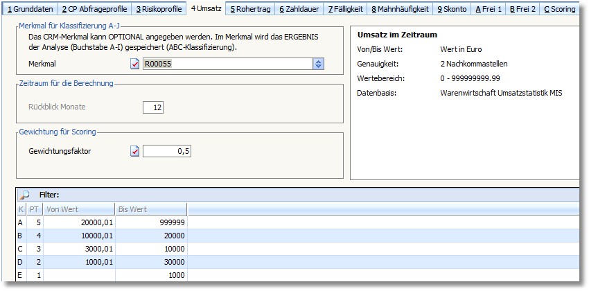Select the 8 Mahnhäufigkeit tab

pyautogui.click(x=401, y=9)
